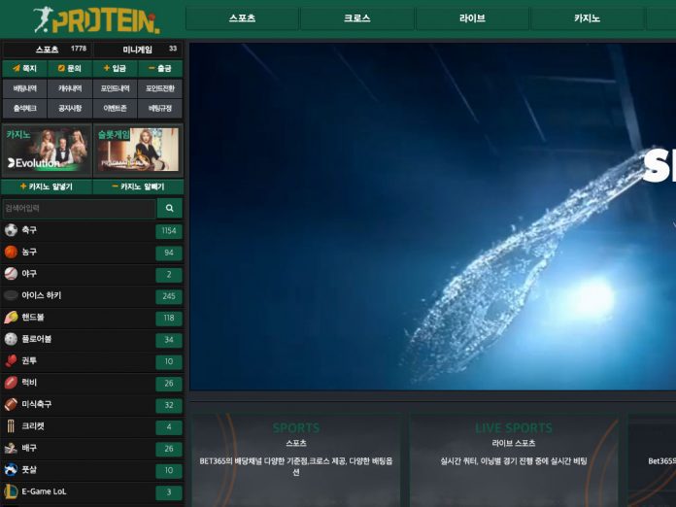Screen dimensions: 676x507
Task: Select the baseball icon for 야구
Action: (x=11, y=274)
